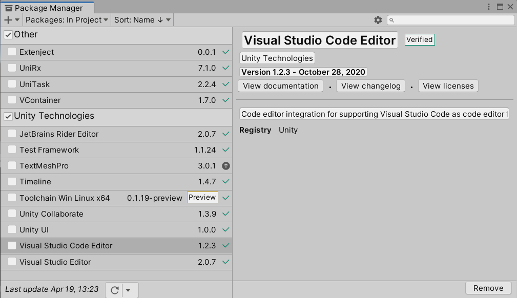Click Test Framework installed checkmark icon
This screenshot has height=298, width=517.
226,150
